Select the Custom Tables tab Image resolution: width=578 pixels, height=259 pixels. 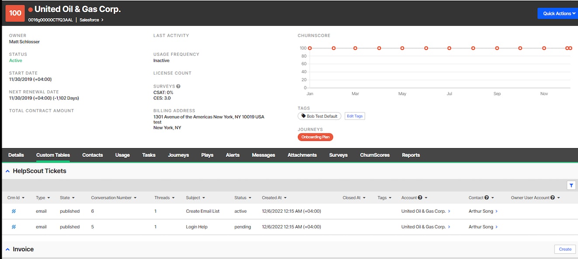point(53,155)
